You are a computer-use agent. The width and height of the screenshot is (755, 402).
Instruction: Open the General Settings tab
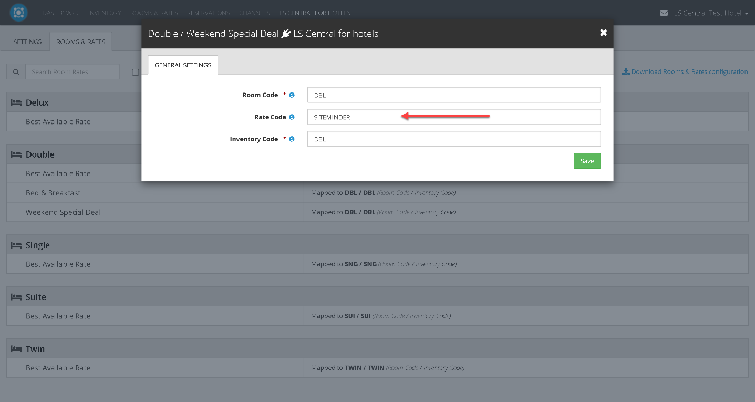pos(183,65)
